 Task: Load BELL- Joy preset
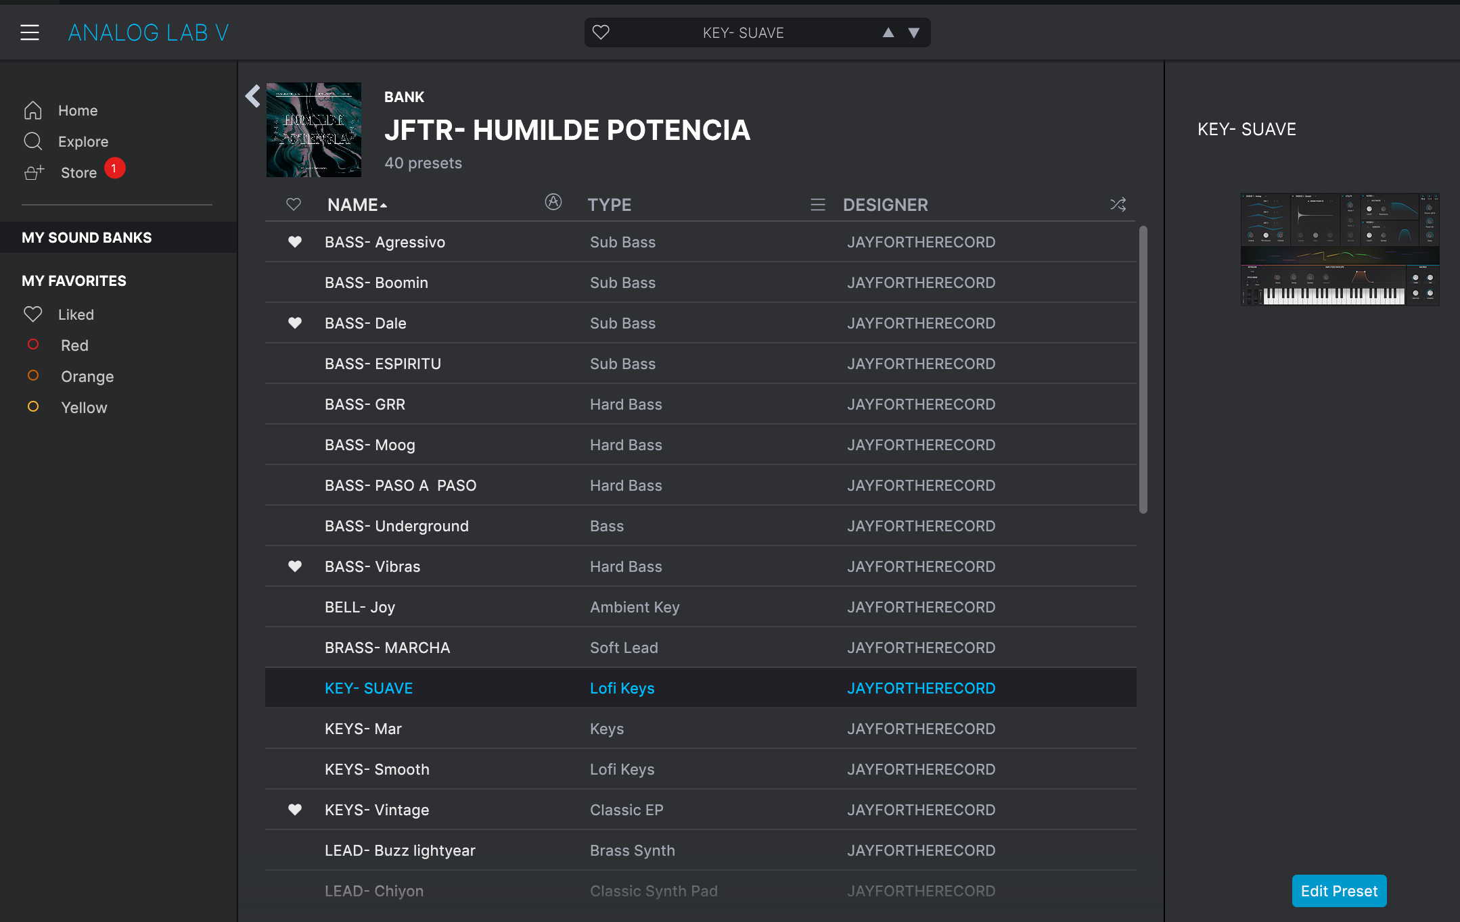tap(701, 607)
